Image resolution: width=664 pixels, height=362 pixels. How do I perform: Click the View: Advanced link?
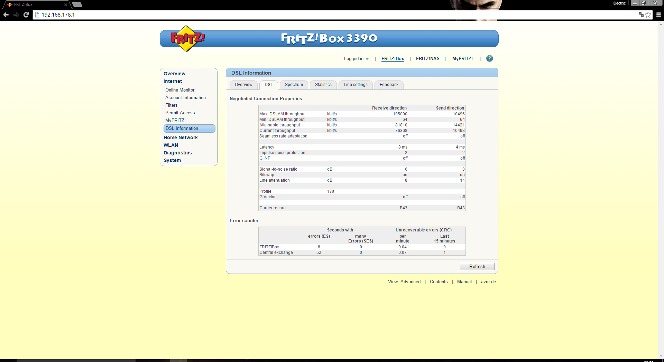click(404, 282)
